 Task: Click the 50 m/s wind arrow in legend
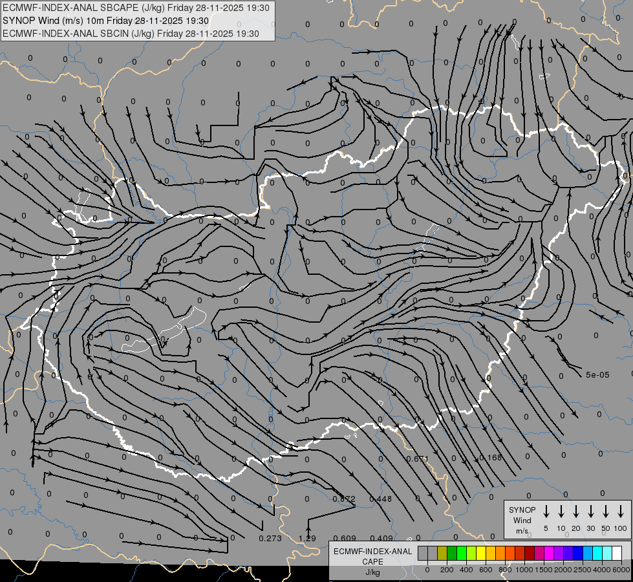(x=606, y=511)
